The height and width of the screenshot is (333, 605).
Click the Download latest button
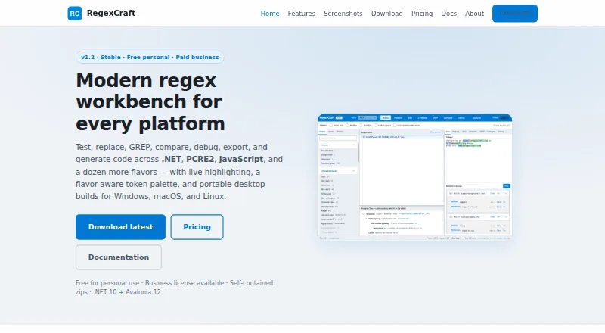pyautogui.click(x=120, y=227)
